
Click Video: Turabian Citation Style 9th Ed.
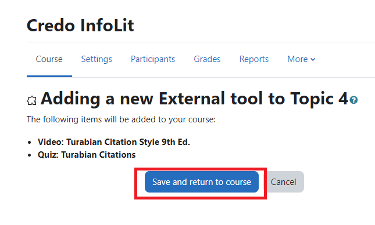coord(114,142)
